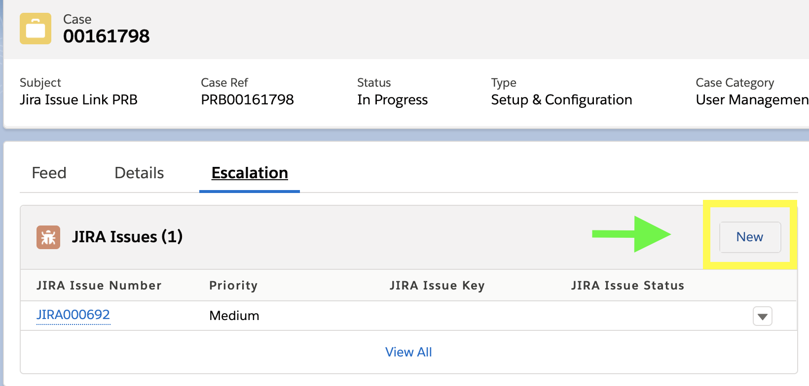Click the case number 00161798 heading

[x=106, y=36]
